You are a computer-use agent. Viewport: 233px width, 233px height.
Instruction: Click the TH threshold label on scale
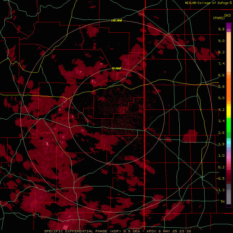[x=222, y=202]
